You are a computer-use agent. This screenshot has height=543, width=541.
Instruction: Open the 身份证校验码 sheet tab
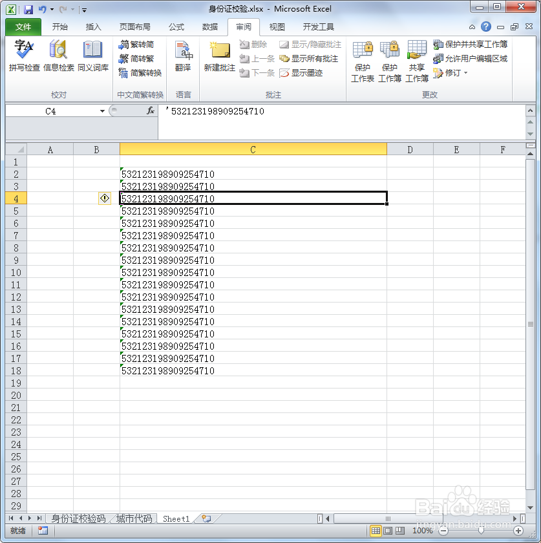78,518
